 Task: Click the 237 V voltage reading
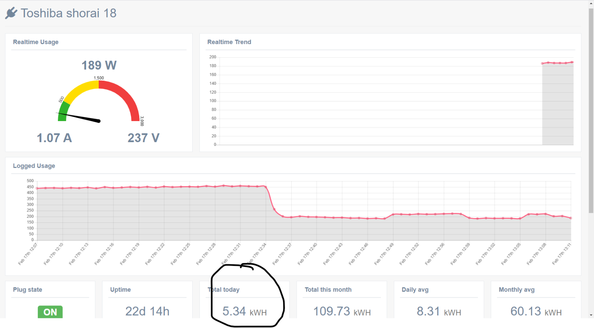(144, 138)
